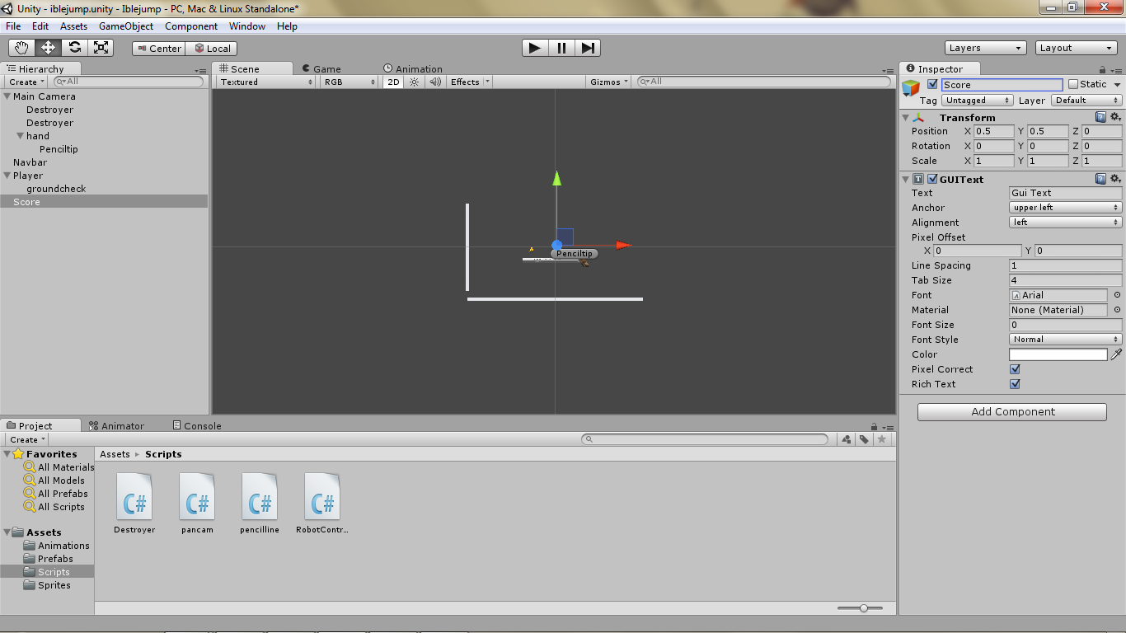This screenshot has height=633, width=1126.
Task: Select the pancam C# script file
Action: tap(197, 504)
